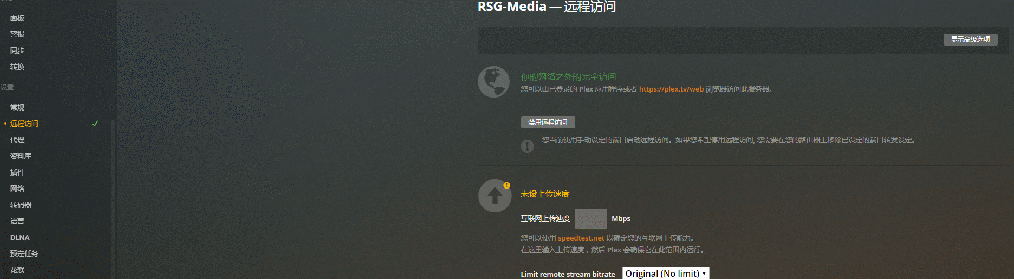Viewport: 1014px width, 279px height.
Task: Click the 显示高级选项 button
Action: pyautogui.click(x=970, y=40)
